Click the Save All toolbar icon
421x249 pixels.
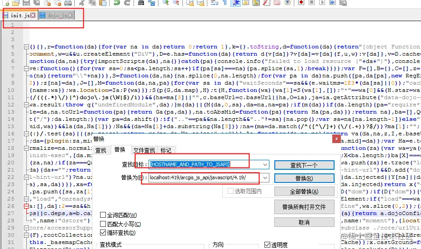pyautogui.click(x=37, y=3)
